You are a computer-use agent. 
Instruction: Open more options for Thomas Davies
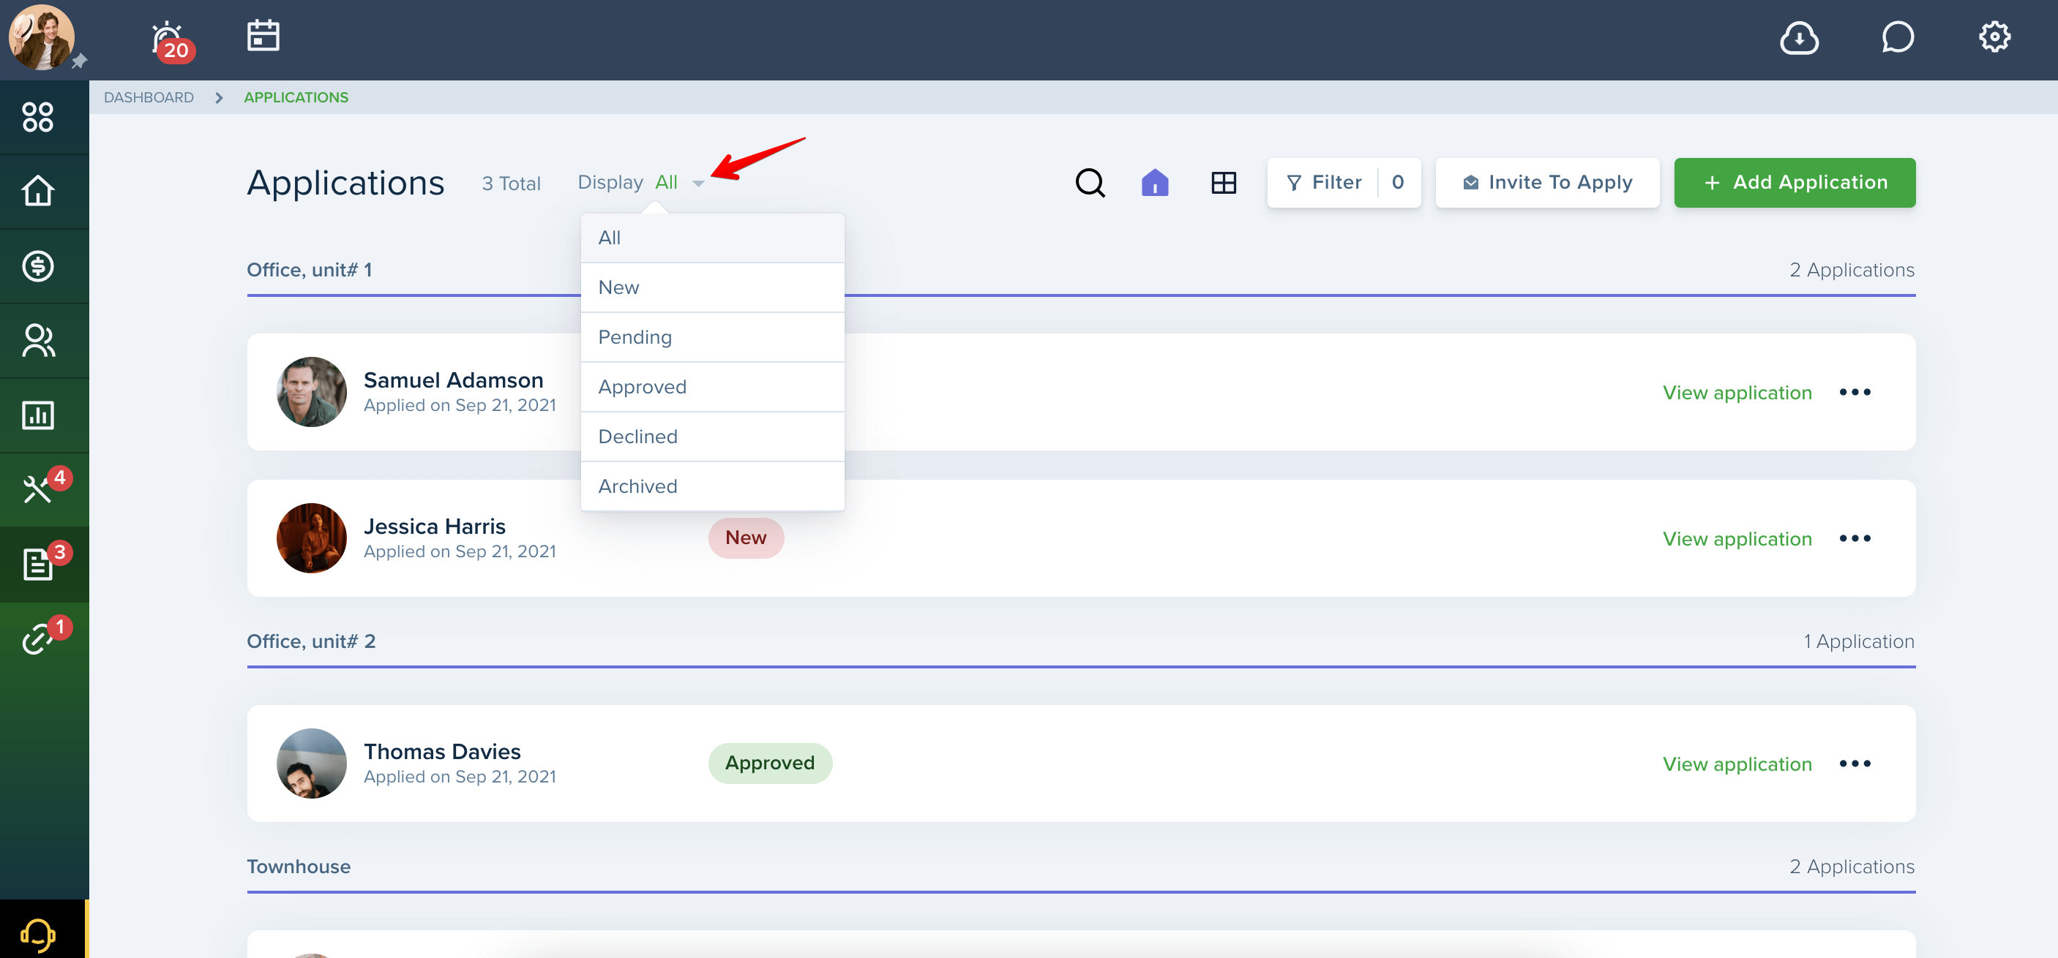1855,764
